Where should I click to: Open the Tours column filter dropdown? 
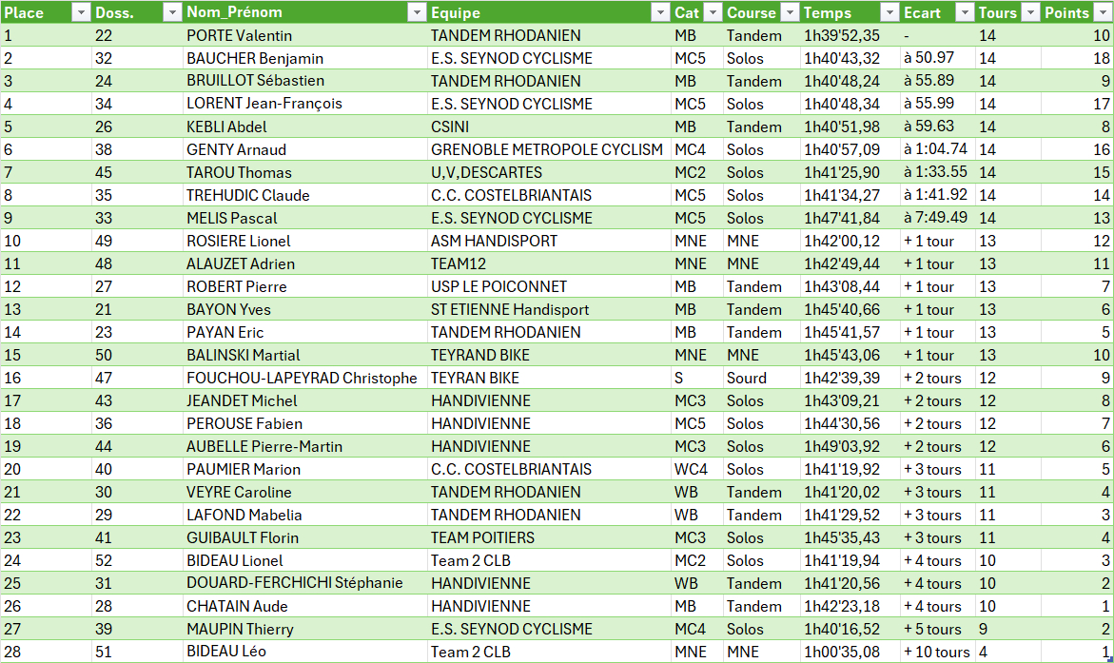[1030, 12]
